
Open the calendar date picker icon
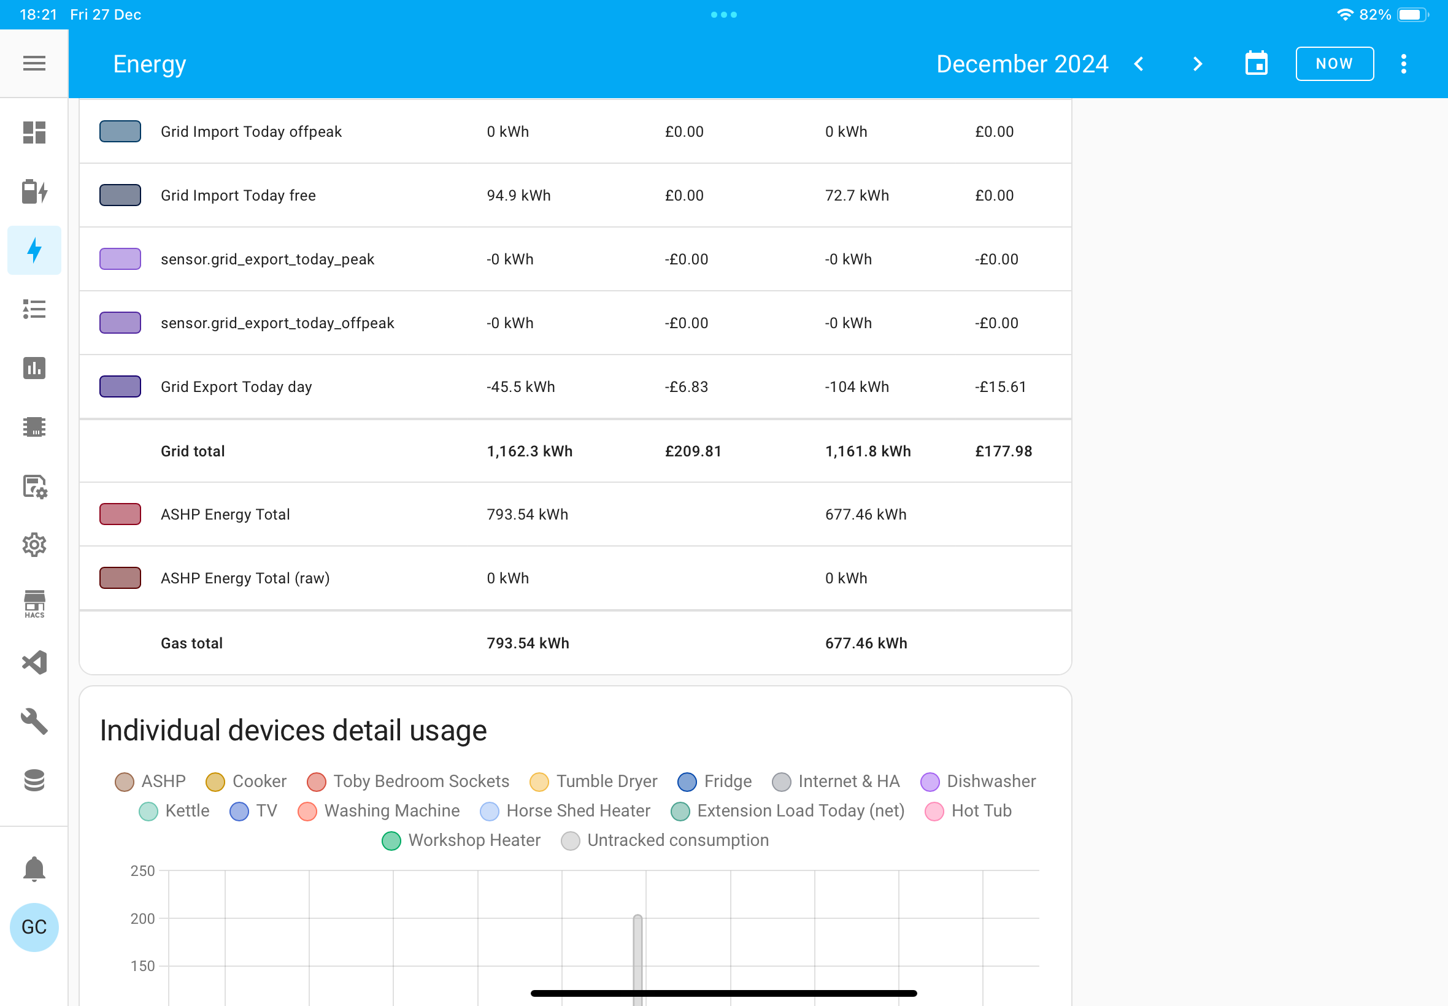click(1257, 64)
